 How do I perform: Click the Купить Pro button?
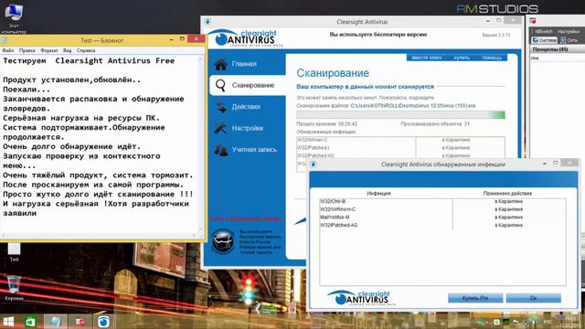pyautogui.click(x=475, y=298)
